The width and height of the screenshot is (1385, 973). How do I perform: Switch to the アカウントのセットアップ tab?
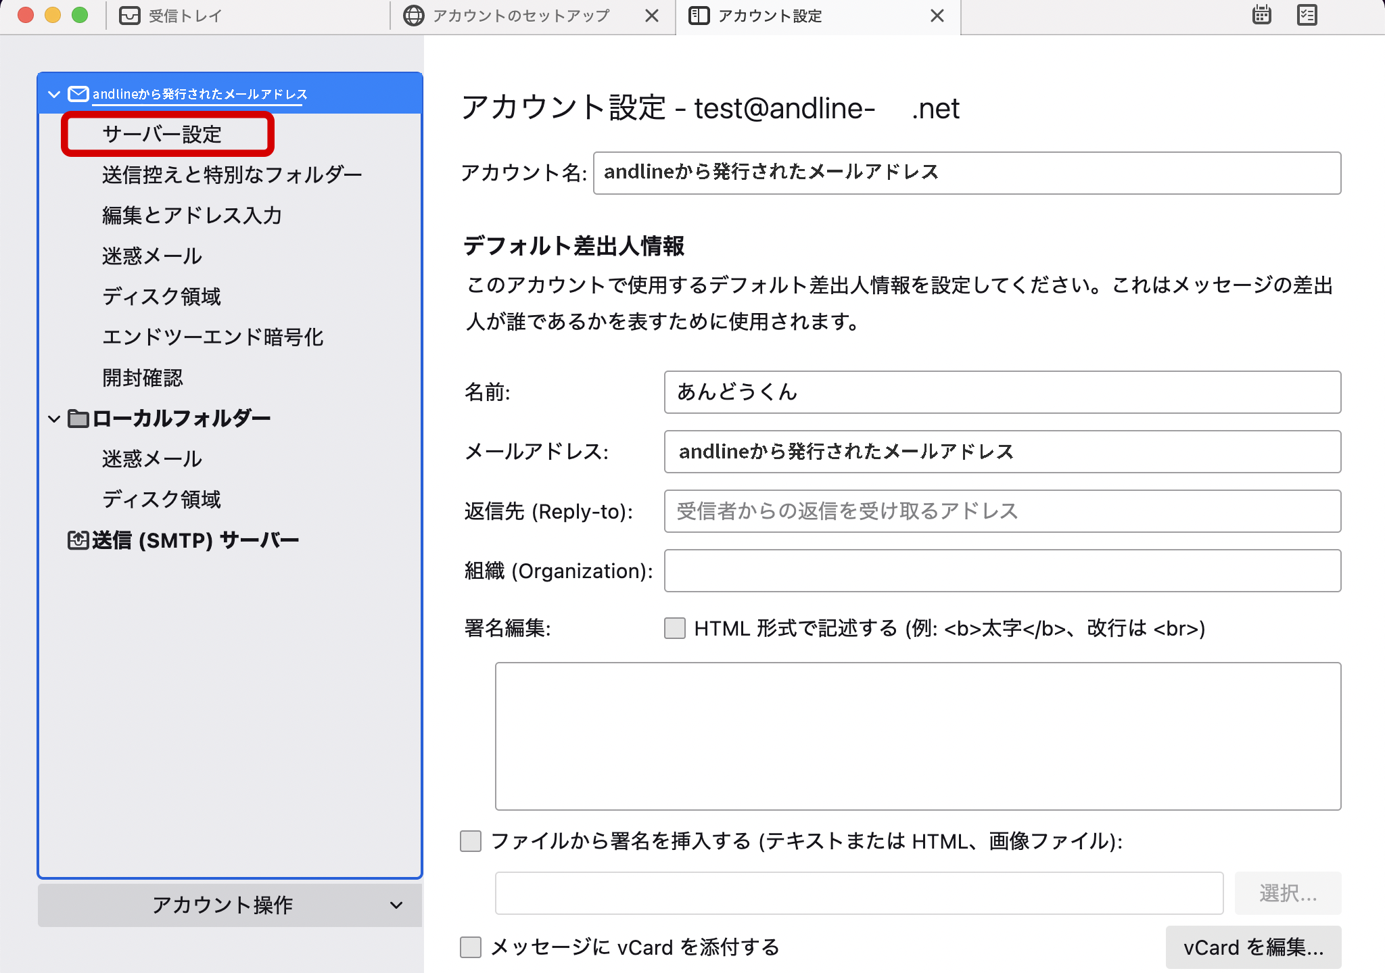pyautogui.click(x=521, y=16)
